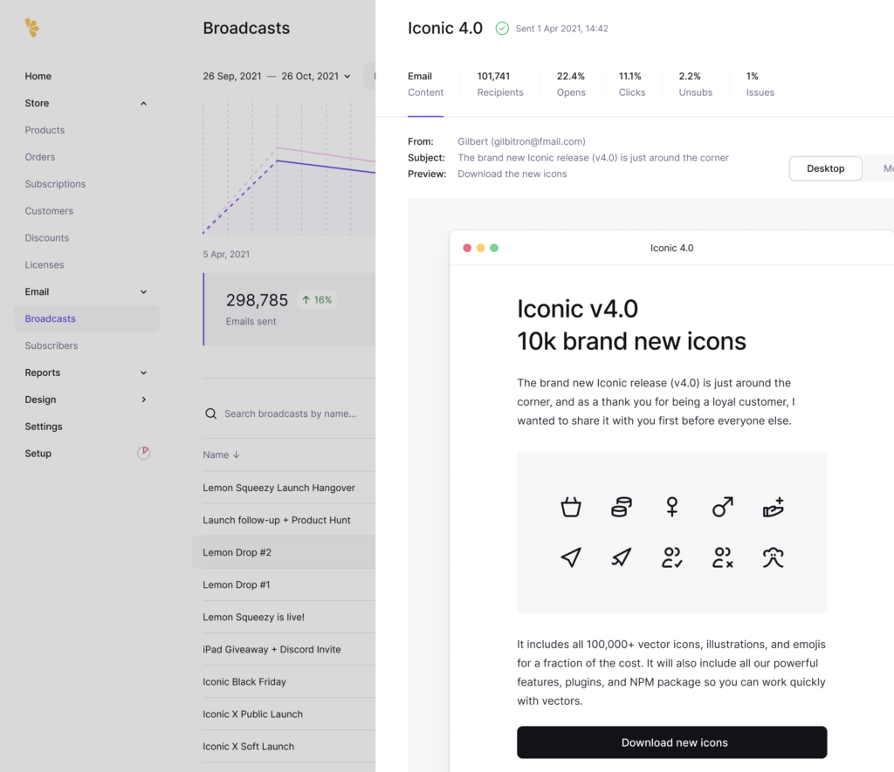The image size is (894, 772).
Task: Click the Name column header
Action: [x=221, y=454]
